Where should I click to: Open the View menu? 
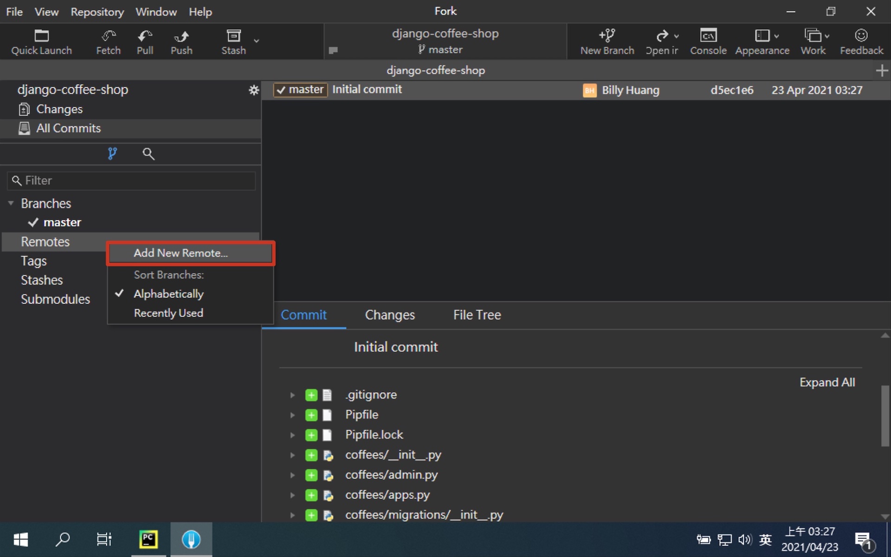click(x=46, y=12)
